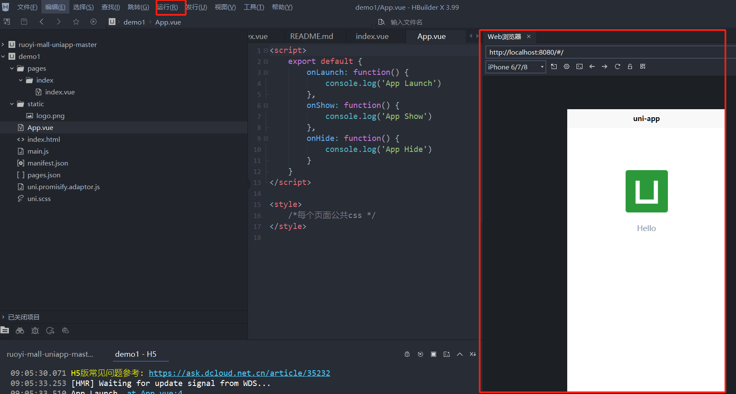Viewport: 736px width, 394px height.
Task: Click the 输入文件名 search field
Action: (406, 22)
